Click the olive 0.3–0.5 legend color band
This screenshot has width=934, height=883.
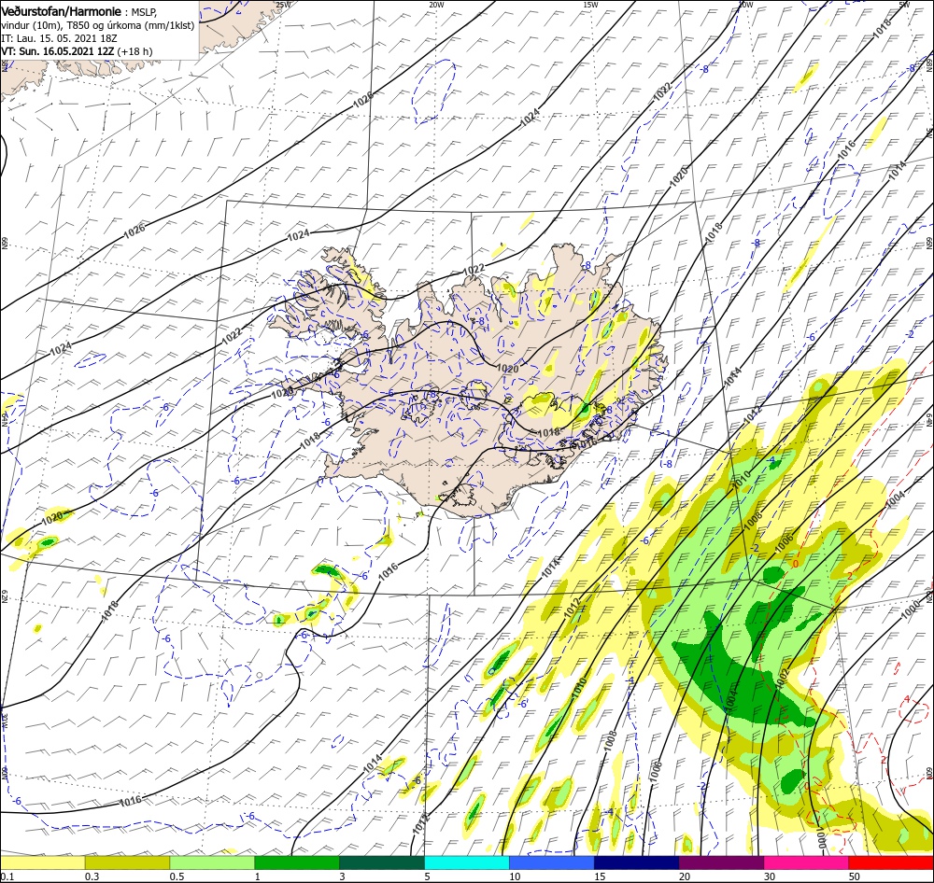[127, 862]
